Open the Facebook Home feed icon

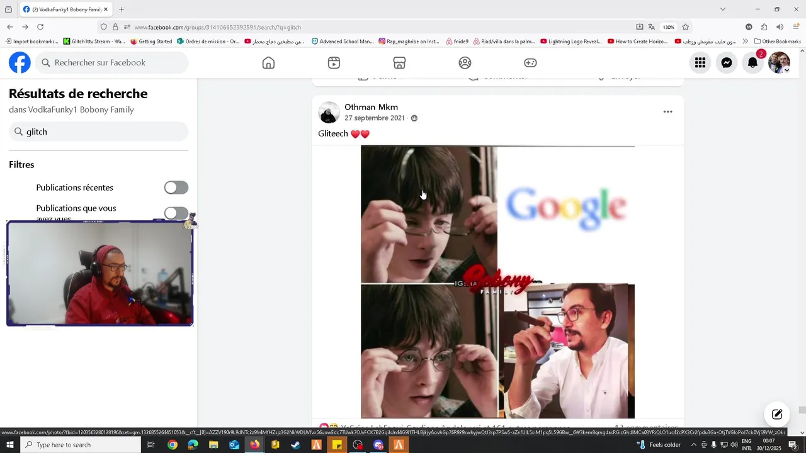tap(269, 62)
